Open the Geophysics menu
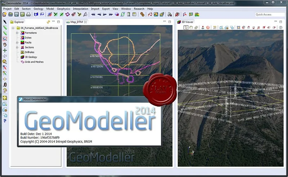This screenshot has height=177, width=288. (63, 9)
